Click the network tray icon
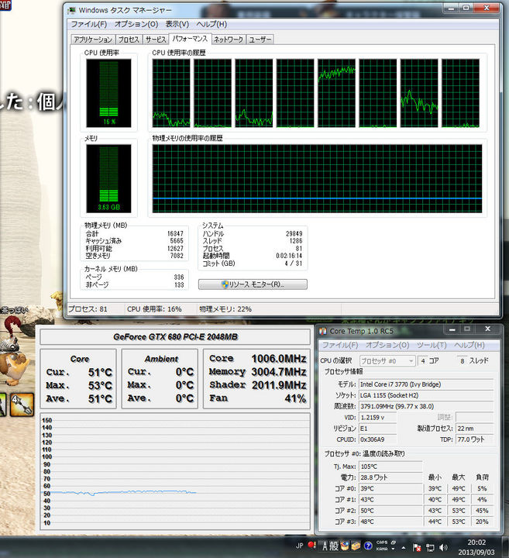Viewport: 509px width, 558px height. click(x=430, y=547)
